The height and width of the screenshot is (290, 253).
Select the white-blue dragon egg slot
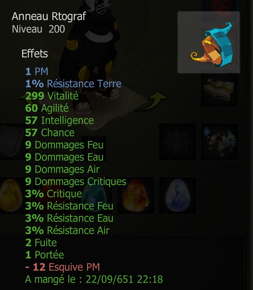tap(178, 196)
